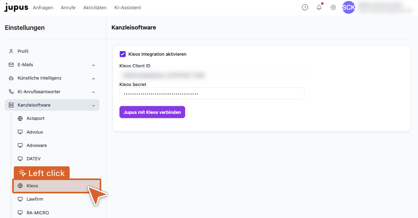Open the help question mark icon
This screenshot has height=218, width=418.
pos(305,7)
